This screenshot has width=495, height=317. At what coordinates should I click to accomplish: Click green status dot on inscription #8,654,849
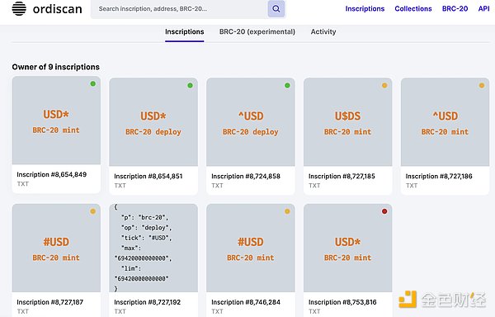coord(92,83)
